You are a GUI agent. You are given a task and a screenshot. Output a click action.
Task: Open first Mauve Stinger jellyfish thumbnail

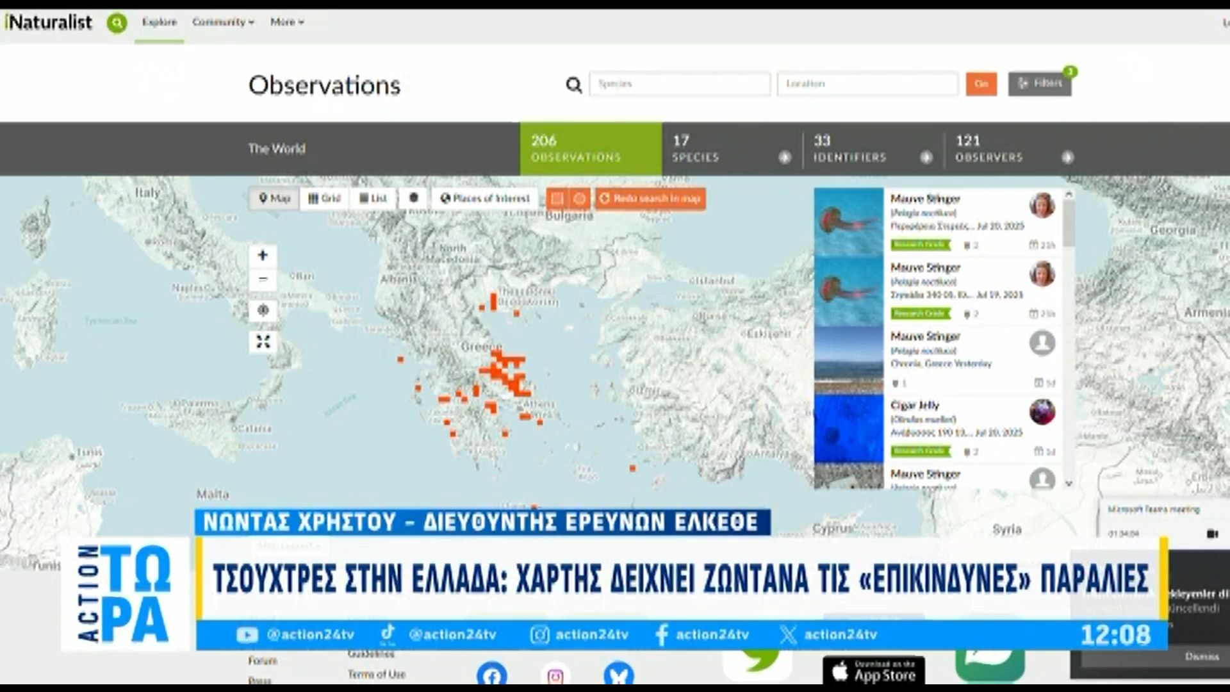point(849,222)
